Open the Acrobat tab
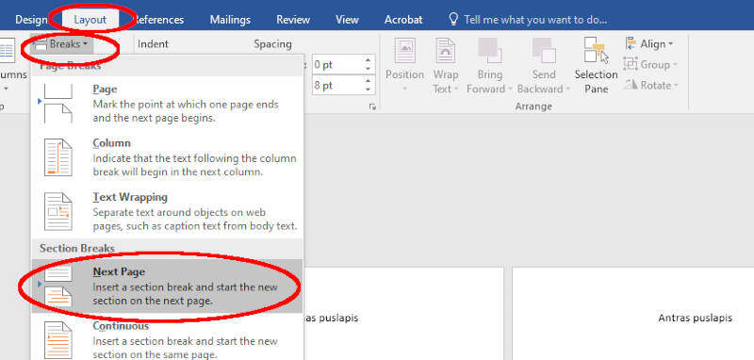 click(403, 20)
